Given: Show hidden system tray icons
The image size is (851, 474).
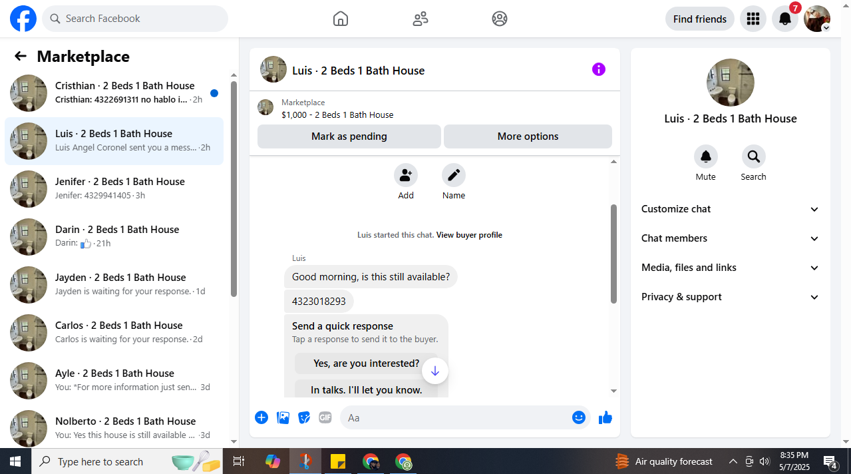Looking at the screenshot, I should point(733,461).
